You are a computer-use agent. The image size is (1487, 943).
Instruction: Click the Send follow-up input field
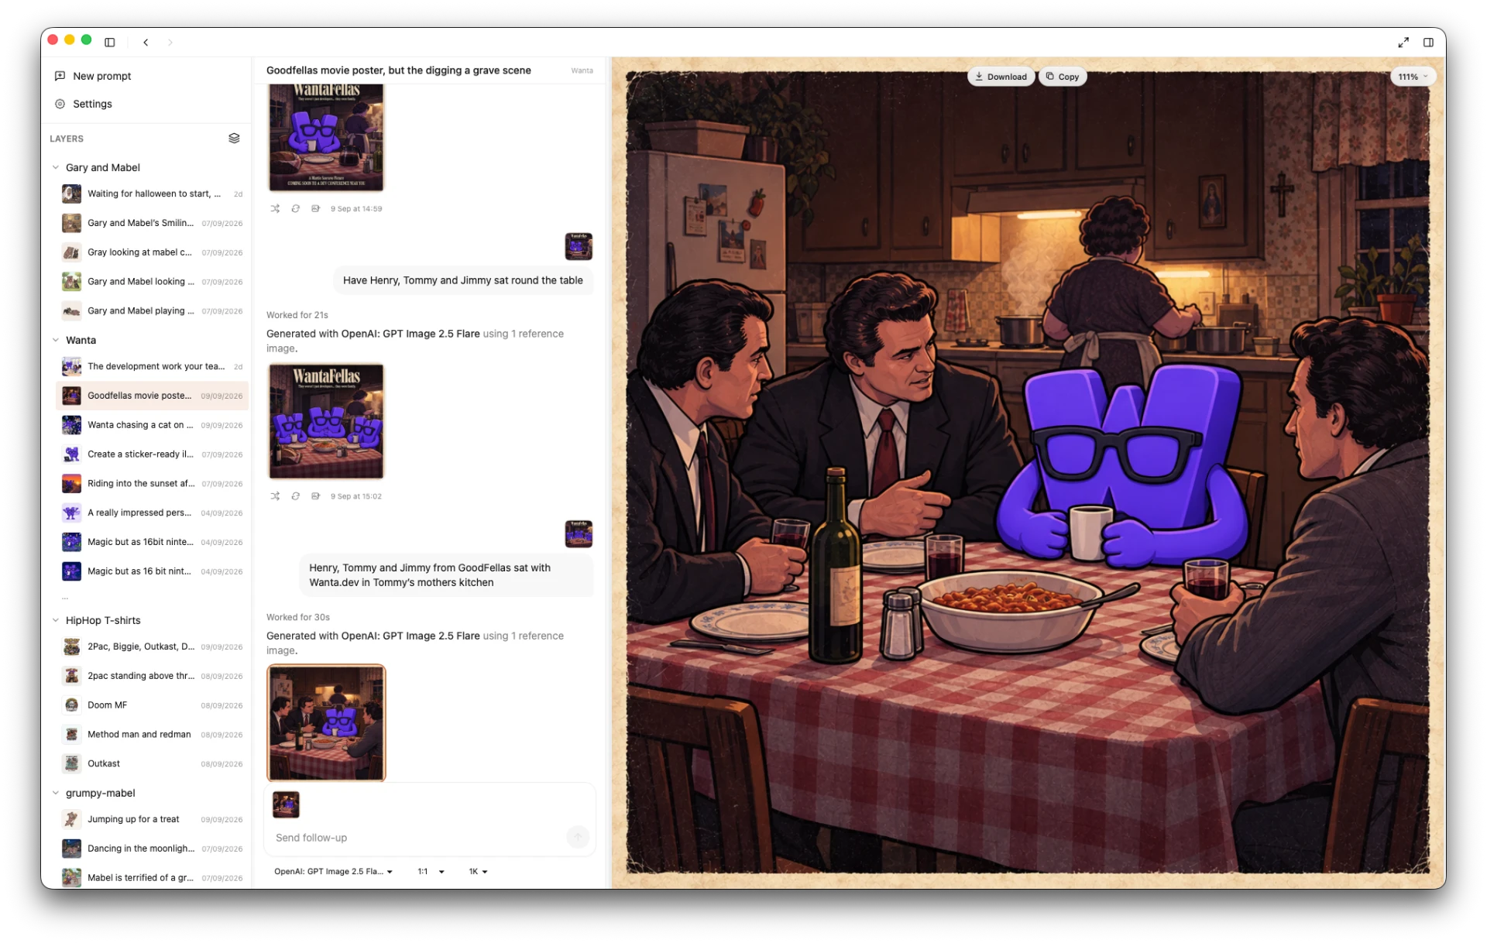pos(418,838)
